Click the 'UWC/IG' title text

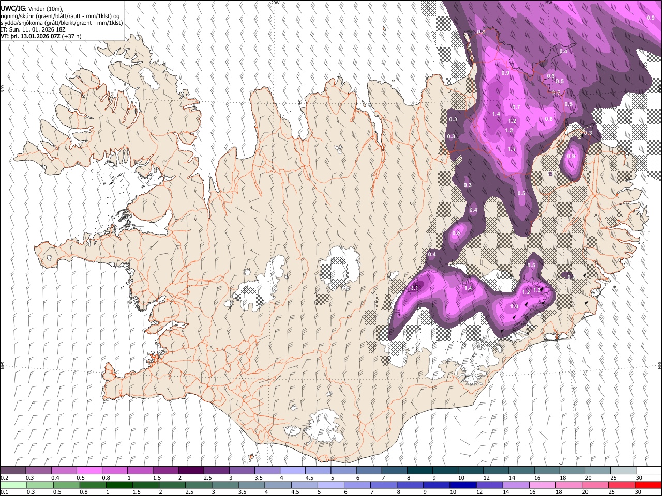point(12,9)
